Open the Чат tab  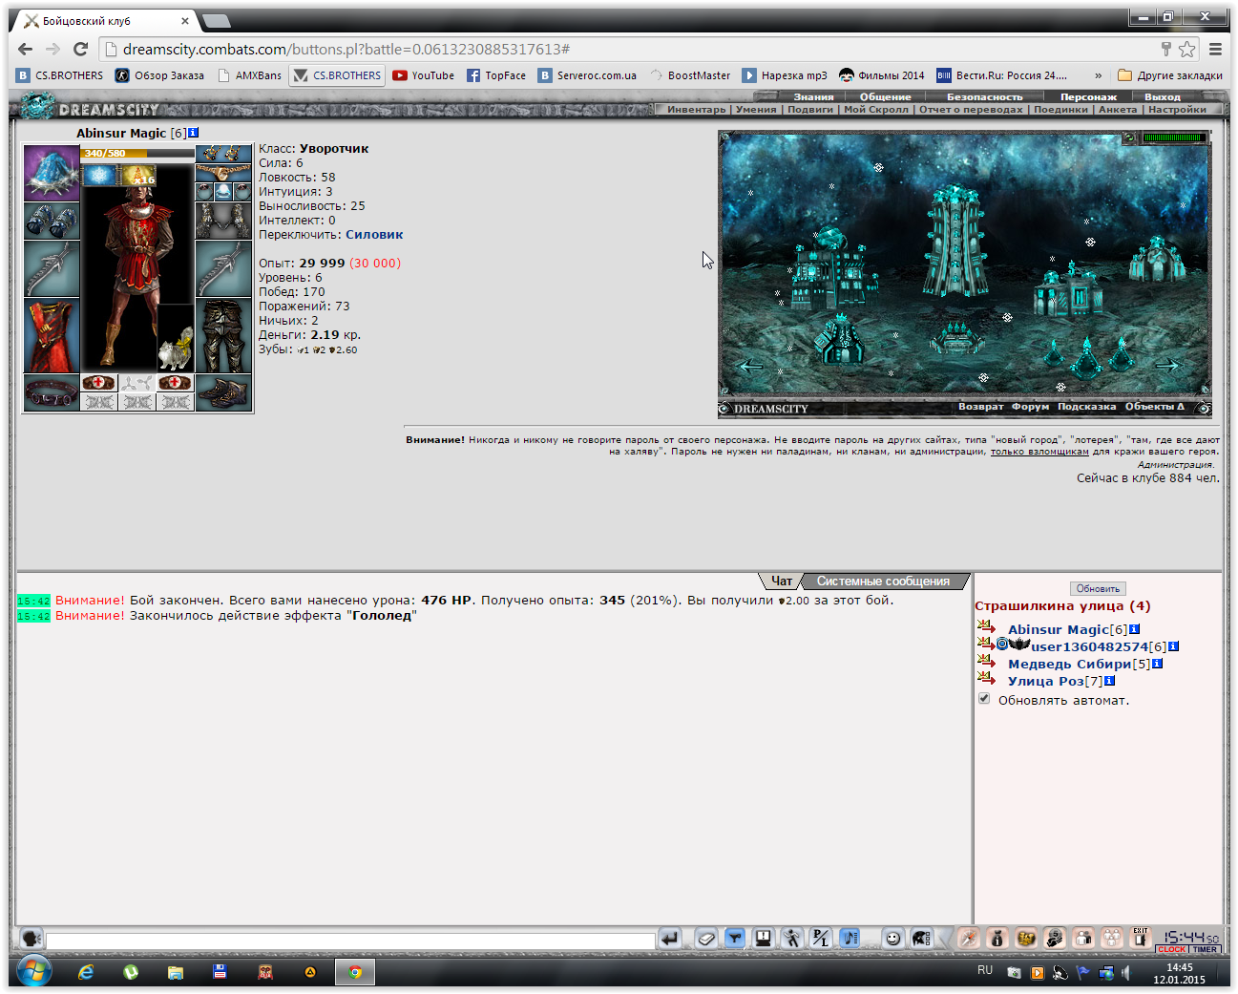pyautogui.click(x=782, y=581)
